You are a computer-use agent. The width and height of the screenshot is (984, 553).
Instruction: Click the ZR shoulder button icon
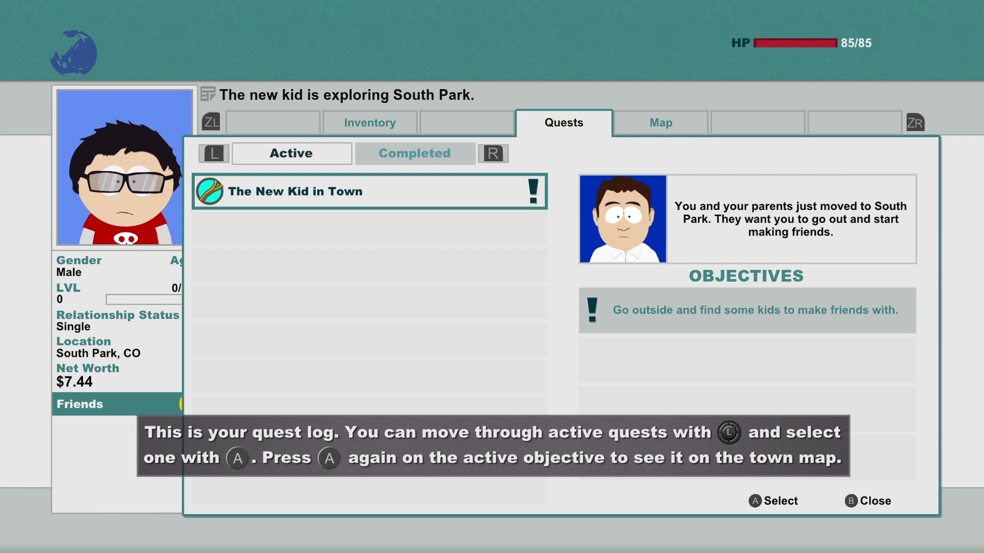coord(915,122)
